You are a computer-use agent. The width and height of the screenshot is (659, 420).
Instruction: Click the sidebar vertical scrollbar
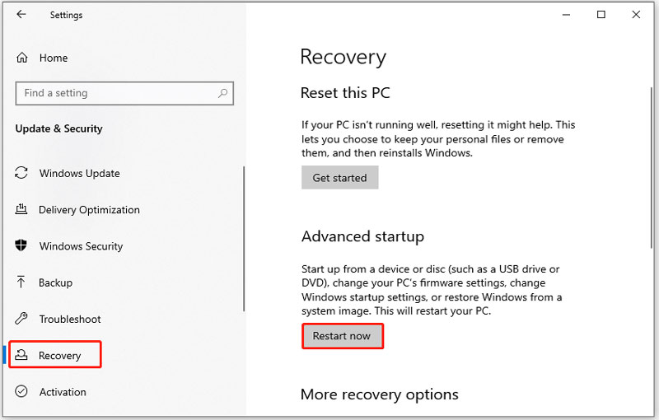(244, 239)
